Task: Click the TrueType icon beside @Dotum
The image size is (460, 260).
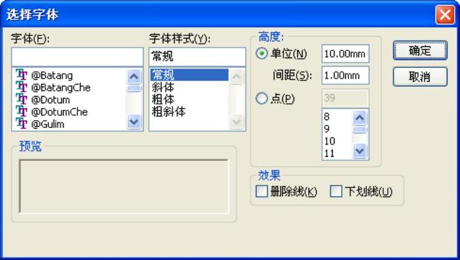Action: (x=21, y=100)
